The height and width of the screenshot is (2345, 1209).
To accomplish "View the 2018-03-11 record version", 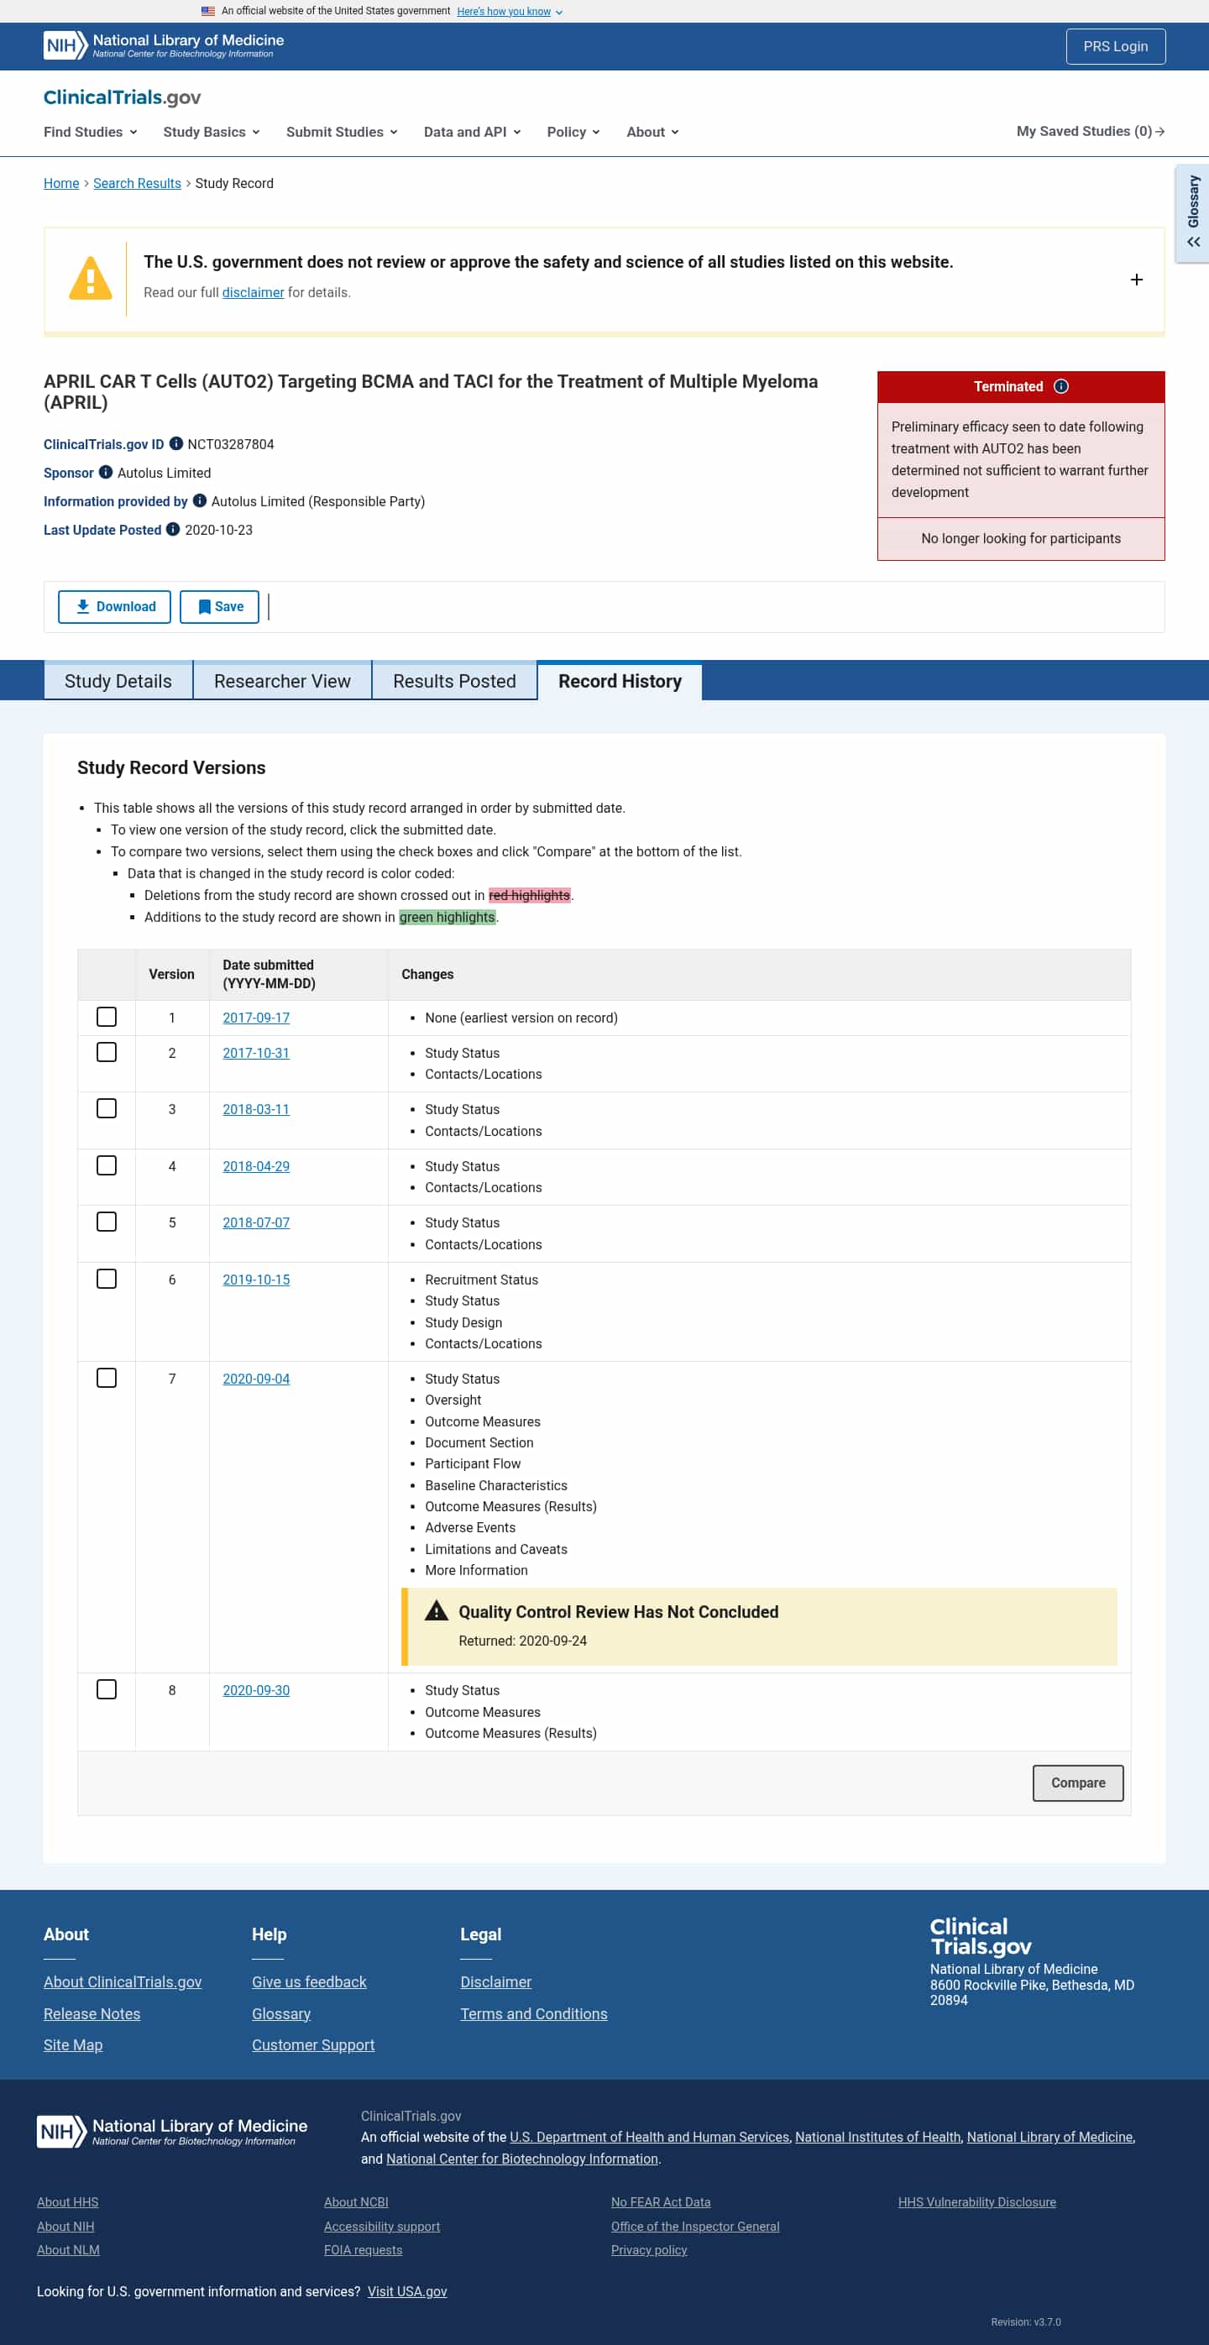I will click(256, 1110).
